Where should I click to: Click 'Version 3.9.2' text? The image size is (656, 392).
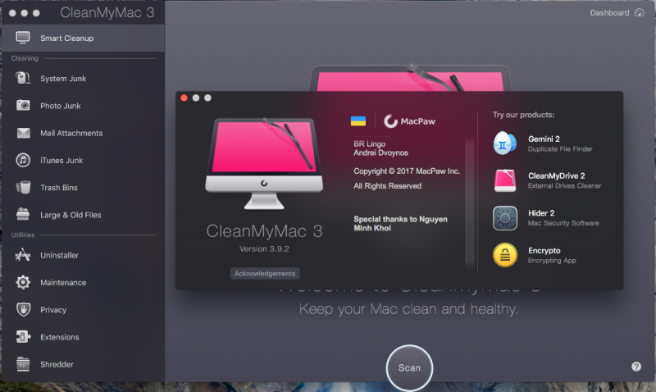click(x=264, y=249)
